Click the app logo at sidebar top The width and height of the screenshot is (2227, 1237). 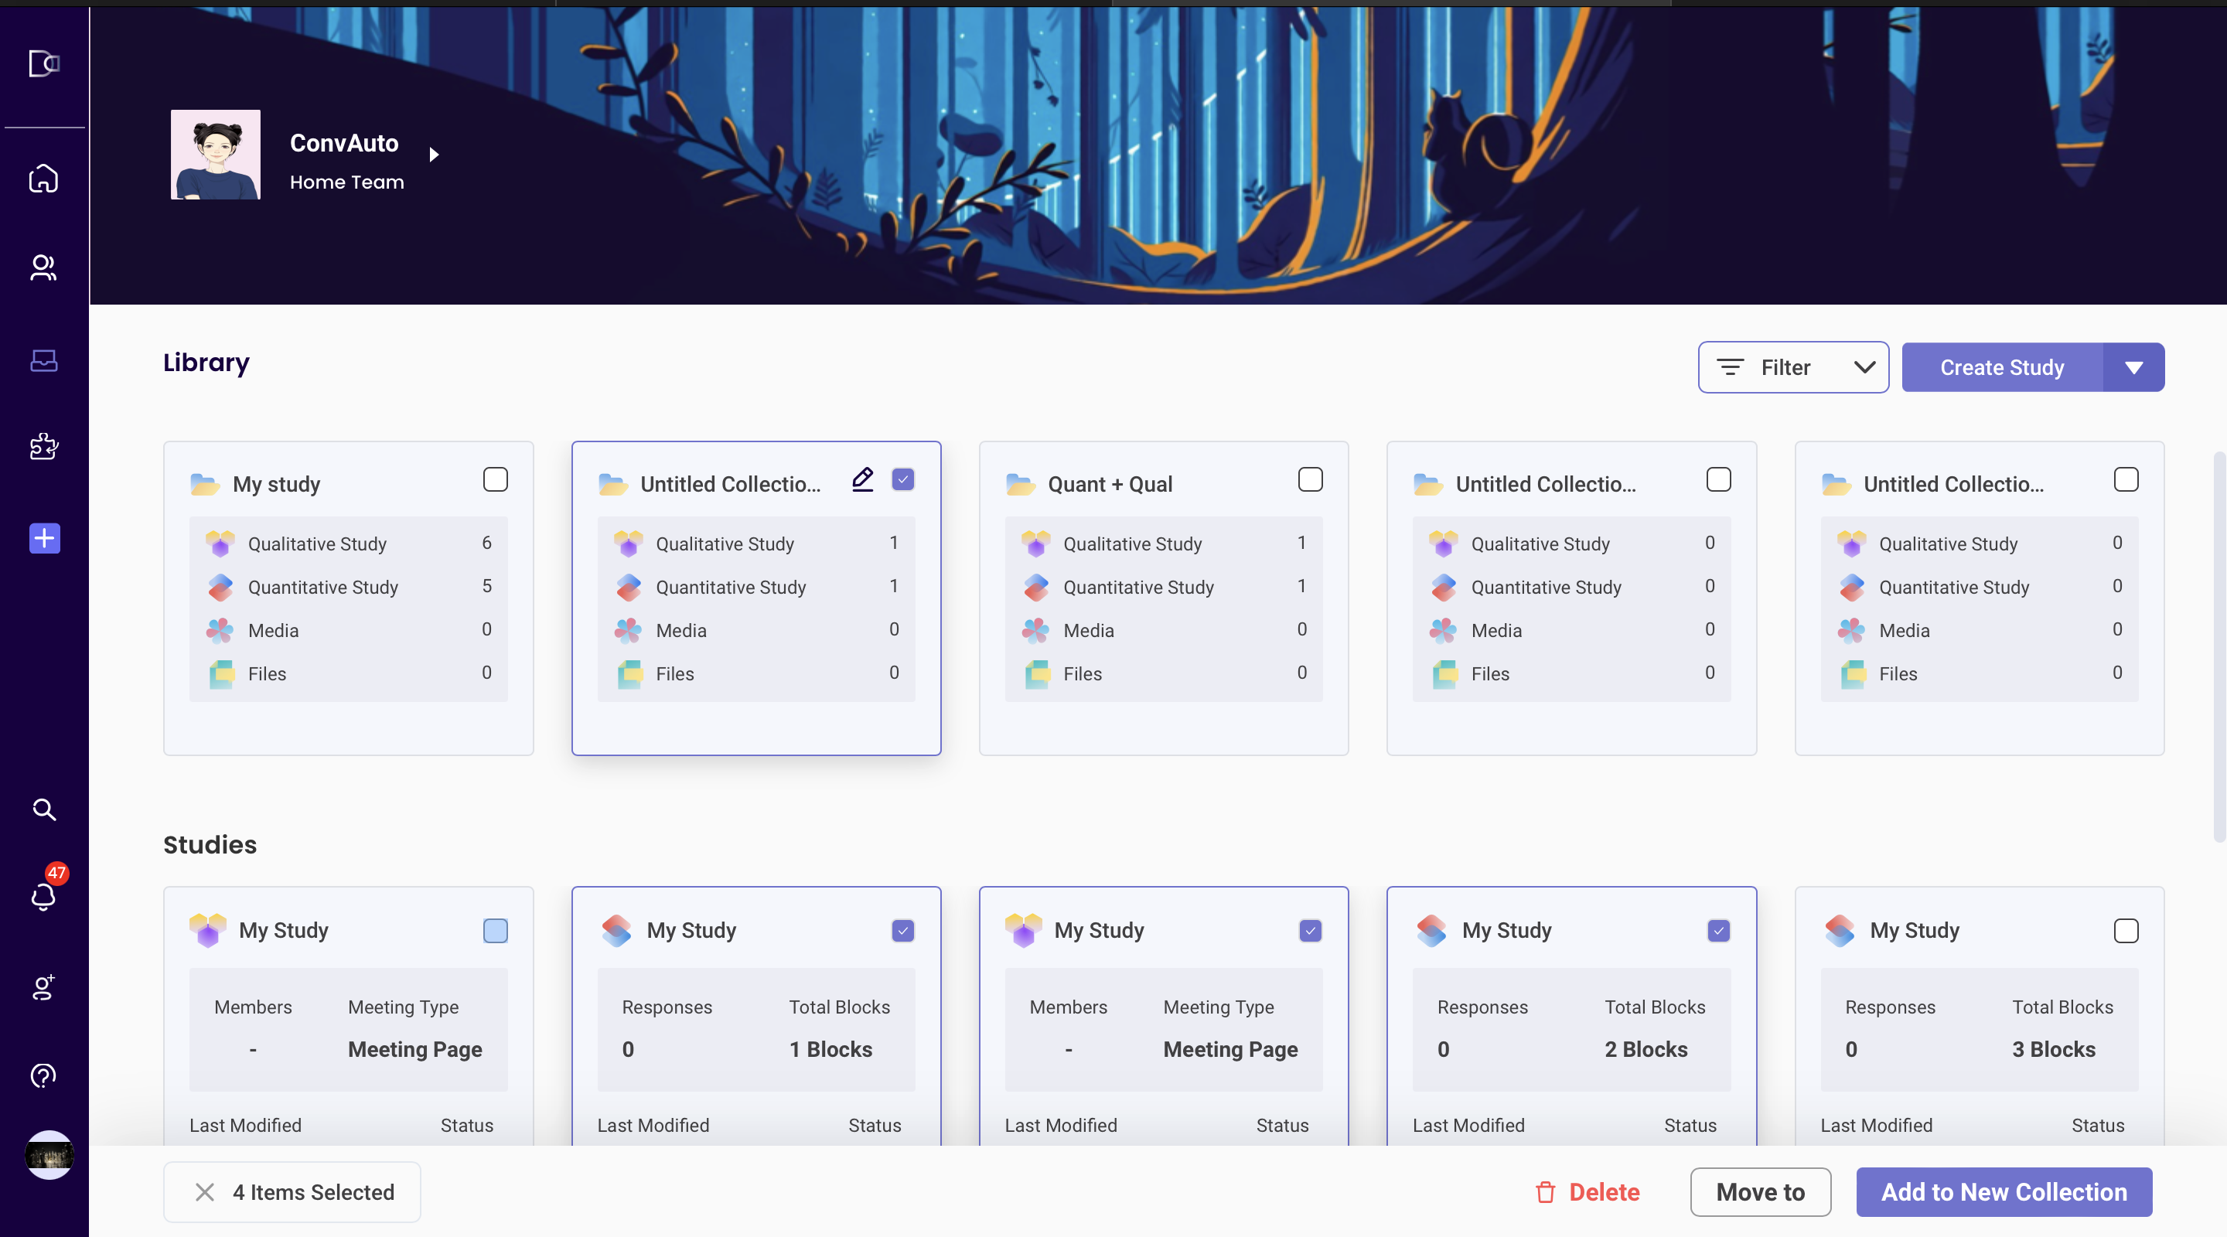pyautogui.click(x=43, y=63)
